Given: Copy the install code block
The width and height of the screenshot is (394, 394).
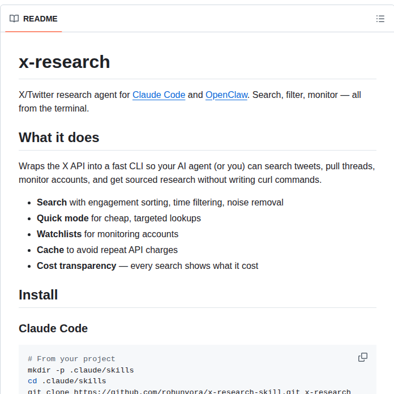Looking at the screenshot, I should (363, 357).
